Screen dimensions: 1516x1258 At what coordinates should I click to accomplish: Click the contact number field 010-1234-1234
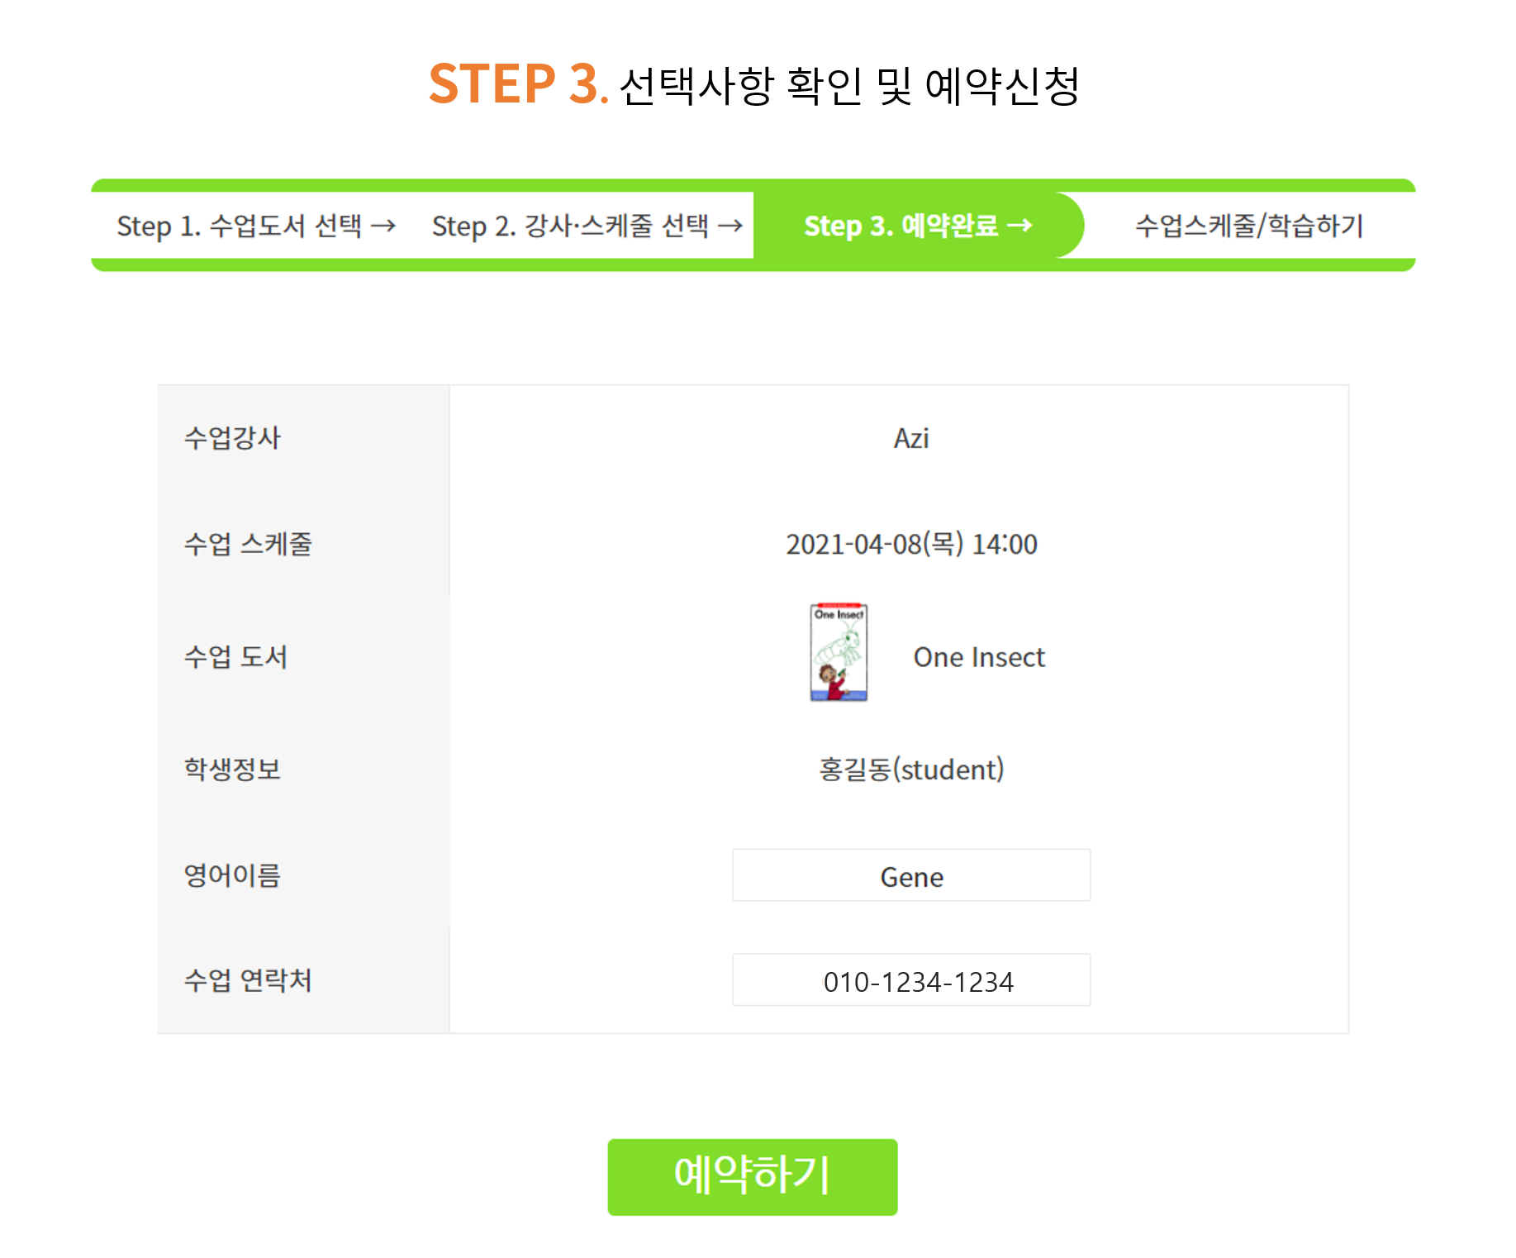tap(911, 980)
